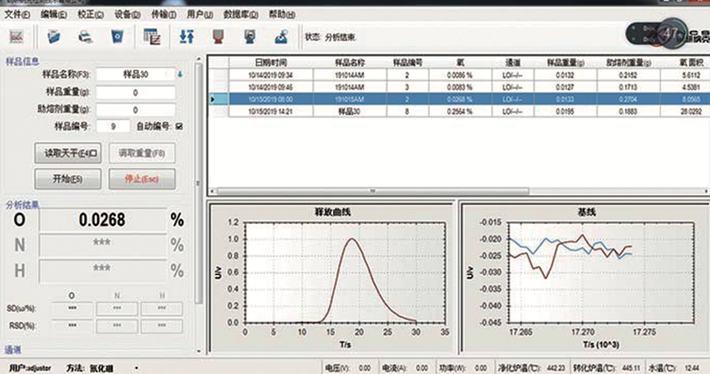Viewport: 710px width, 374px height.
Task: Click the recycle bin toolbar icon
Action: (117, 37)
